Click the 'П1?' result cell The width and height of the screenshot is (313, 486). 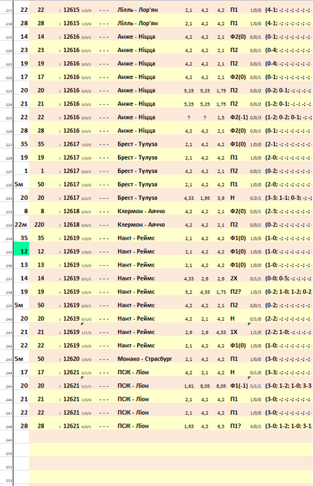point(235,426)
